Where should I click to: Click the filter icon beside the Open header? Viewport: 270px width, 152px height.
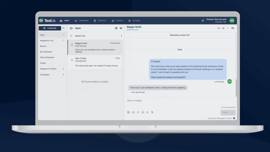coord(71,28)
